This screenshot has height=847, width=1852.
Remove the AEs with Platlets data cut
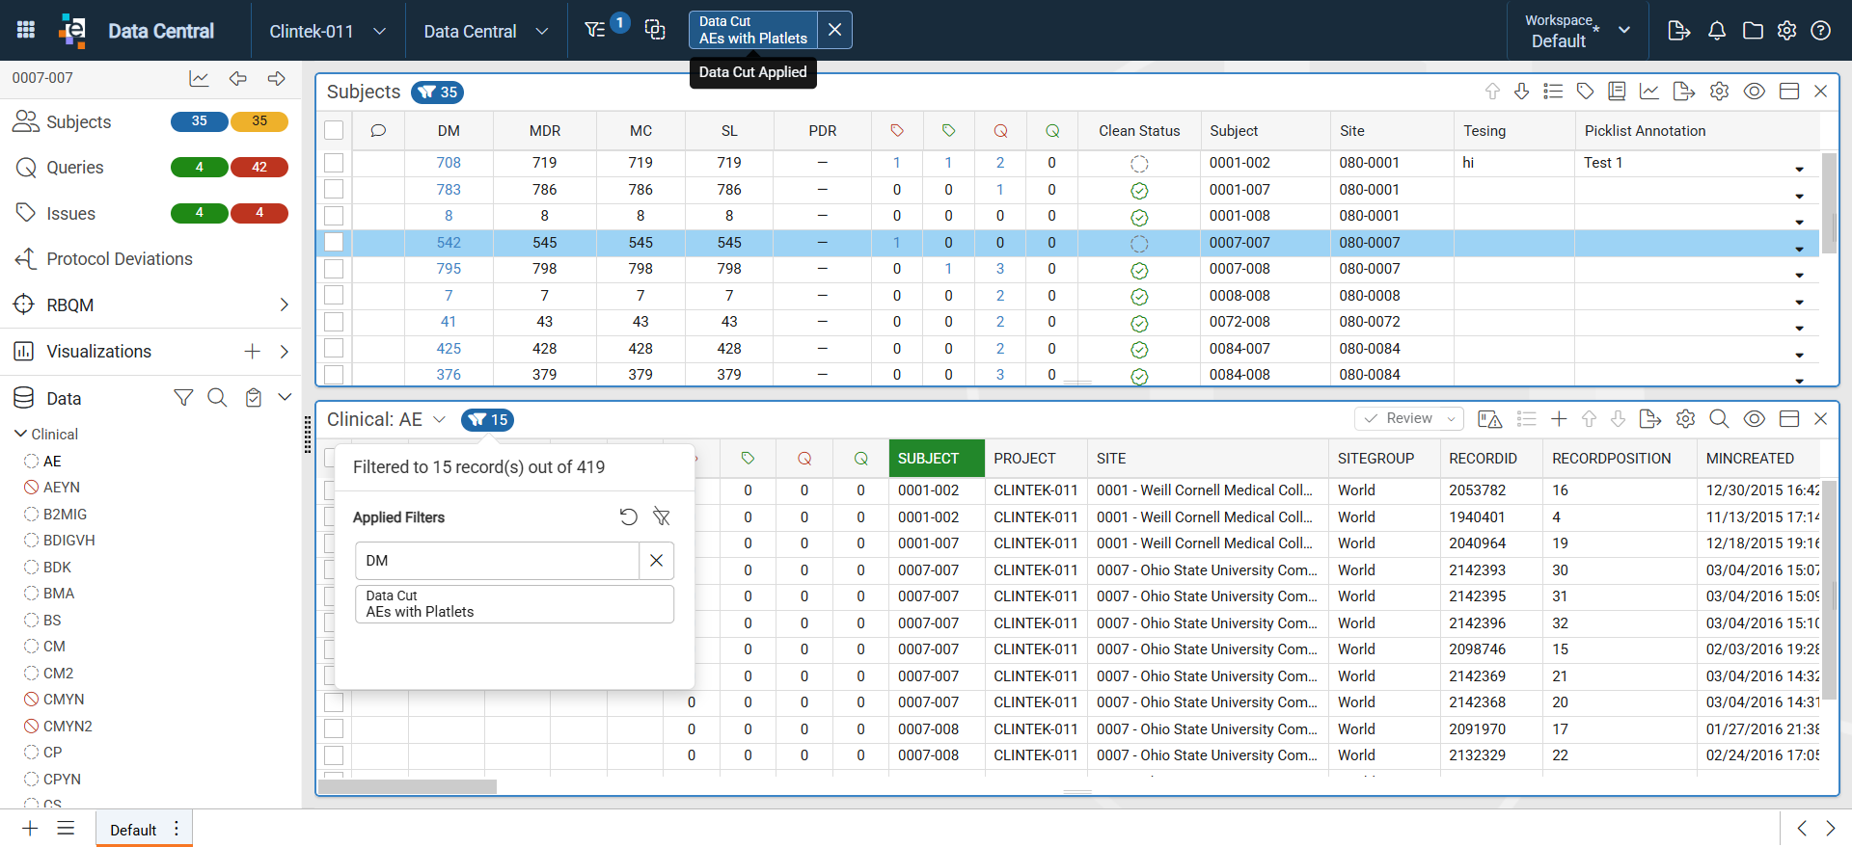point(834,30)
